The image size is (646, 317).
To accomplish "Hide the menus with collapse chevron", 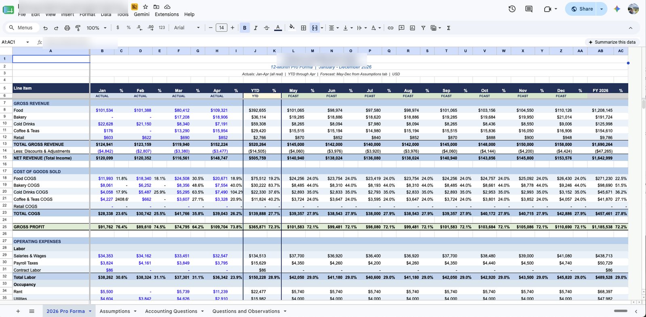I will pyautogui.click(x=630, y=28).
